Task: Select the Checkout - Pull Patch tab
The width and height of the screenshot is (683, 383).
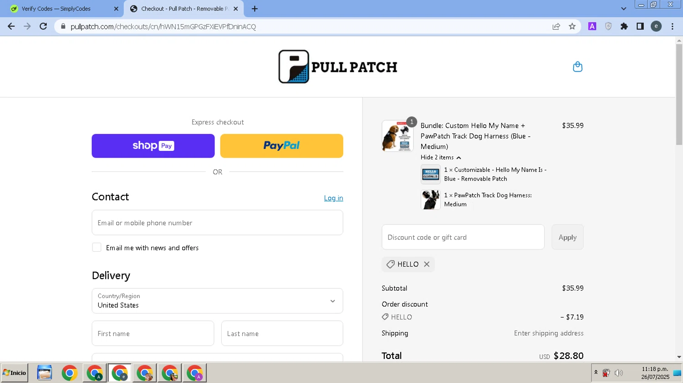Action: click(x=184, y=9)
